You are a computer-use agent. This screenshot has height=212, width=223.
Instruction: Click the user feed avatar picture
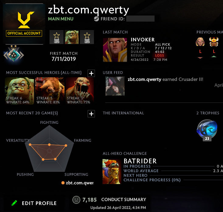[115, 86]
